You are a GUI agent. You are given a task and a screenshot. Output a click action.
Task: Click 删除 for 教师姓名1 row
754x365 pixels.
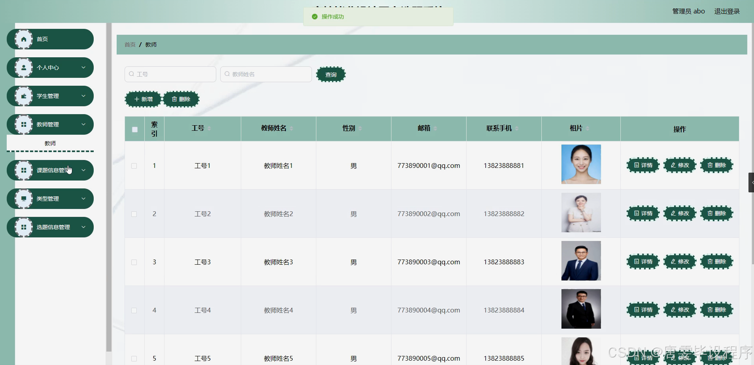717,165
